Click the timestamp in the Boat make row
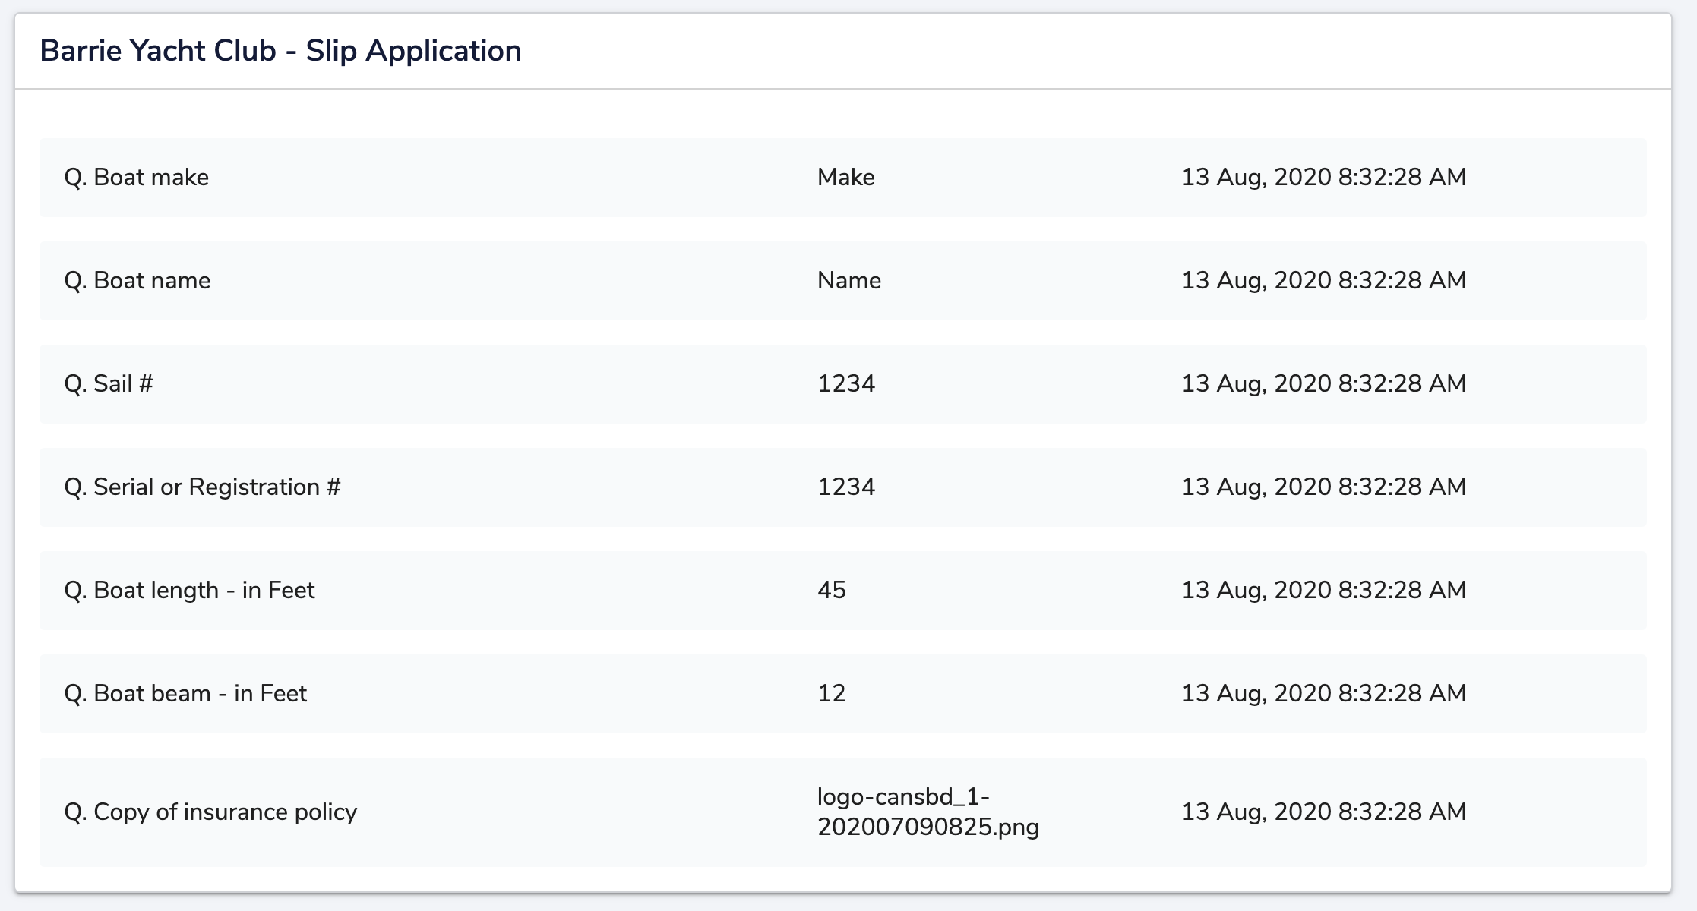1697x911 pixels. tap(1323, 177)
